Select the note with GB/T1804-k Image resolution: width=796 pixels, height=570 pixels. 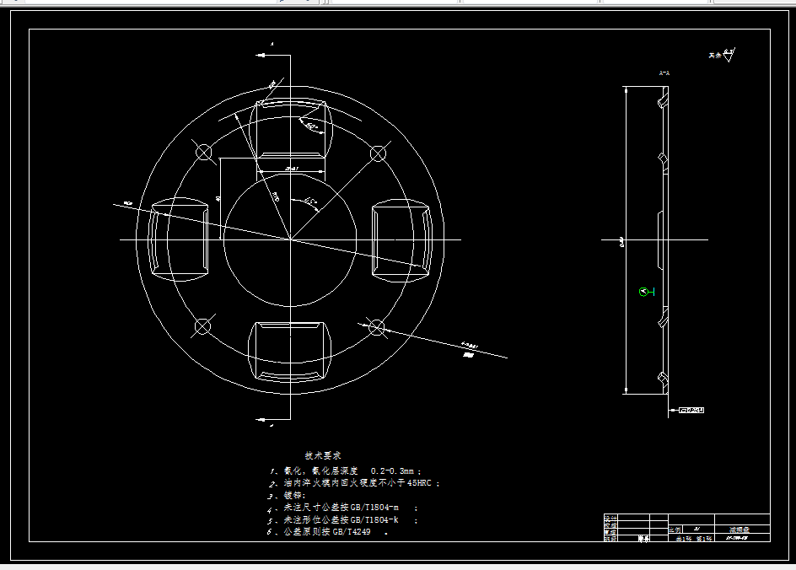coord(342,519)
